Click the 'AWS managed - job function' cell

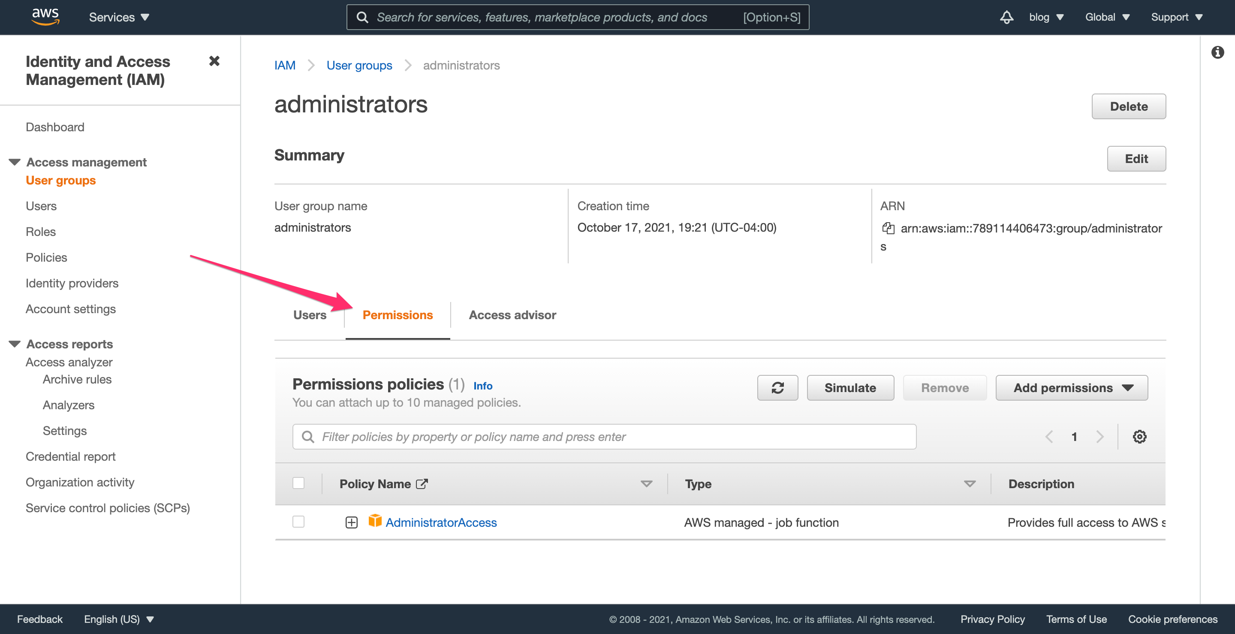(761, 522)
